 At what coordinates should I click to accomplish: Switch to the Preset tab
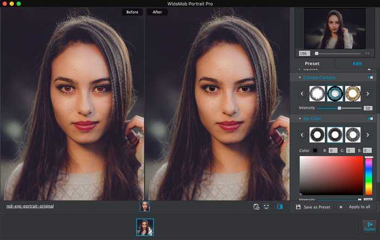point(312,63)
